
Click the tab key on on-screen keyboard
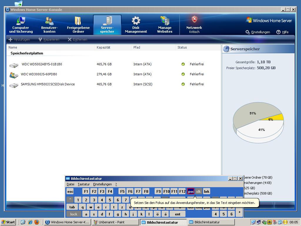click(x=72, y=207)
